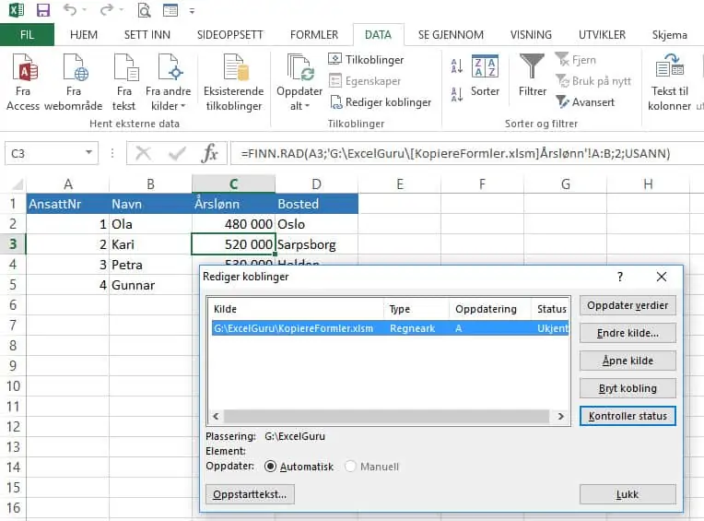Click the Åpne kilde button

(x=628, y=361)
